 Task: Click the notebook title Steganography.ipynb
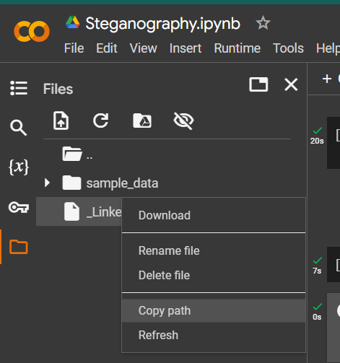point(163,24)
